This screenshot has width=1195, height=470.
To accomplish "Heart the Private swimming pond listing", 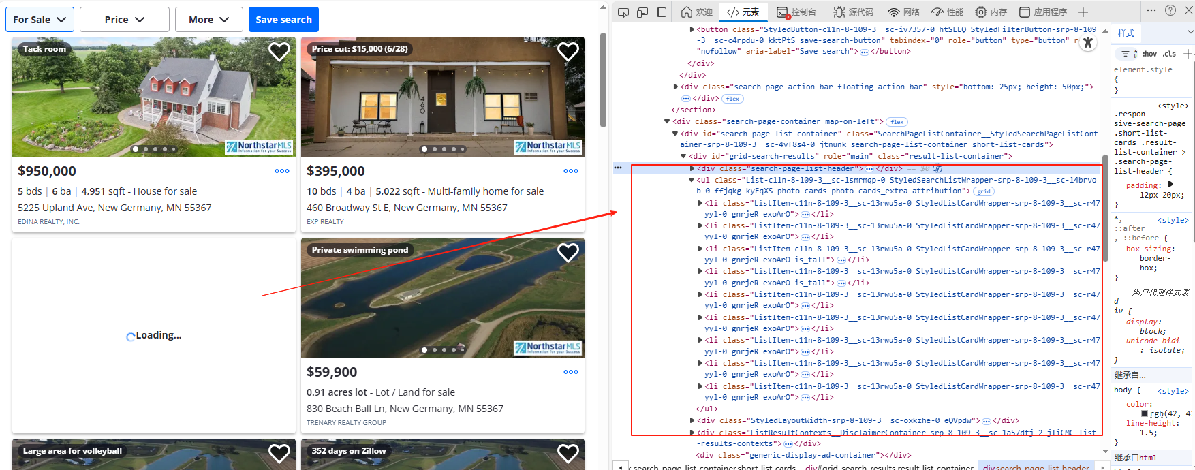I will [x=568, y=253].
